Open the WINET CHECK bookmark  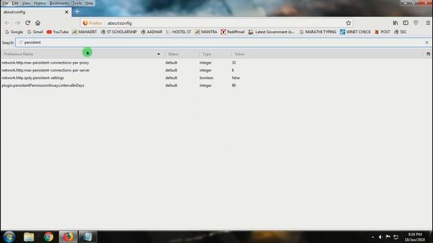click(355, 32)
